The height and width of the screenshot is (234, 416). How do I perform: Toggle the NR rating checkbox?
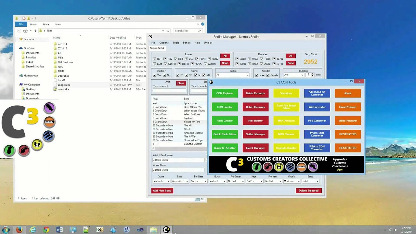pos(204,75)
